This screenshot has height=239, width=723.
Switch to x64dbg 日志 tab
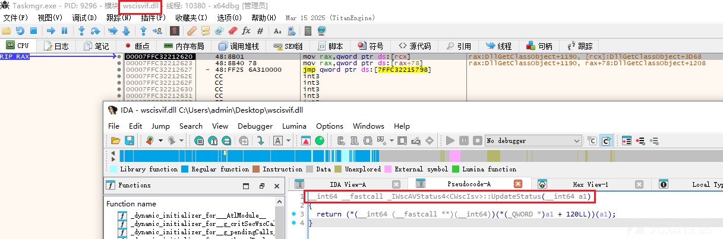(x=56, y=46)
